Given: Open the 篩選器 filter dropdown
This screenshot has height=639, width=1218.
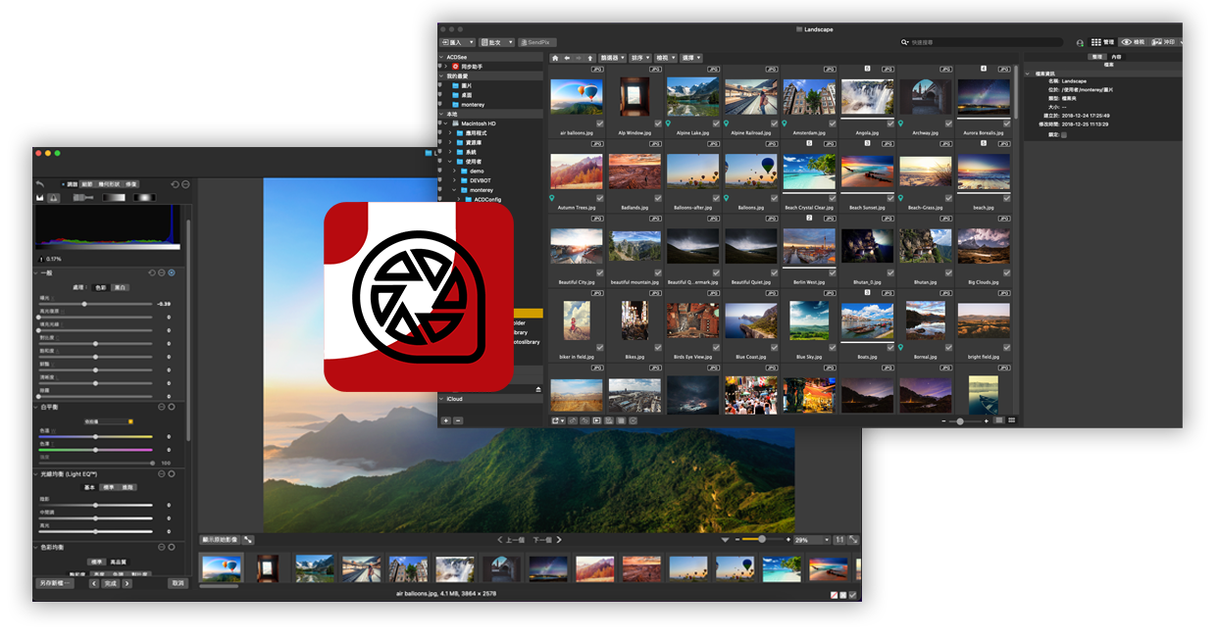Looking at the screenshot, I should (612, 58).
